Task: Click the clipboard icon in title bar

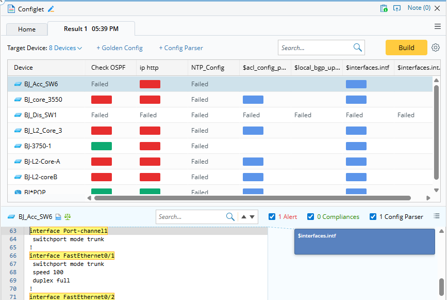Action: click(384, 8)
